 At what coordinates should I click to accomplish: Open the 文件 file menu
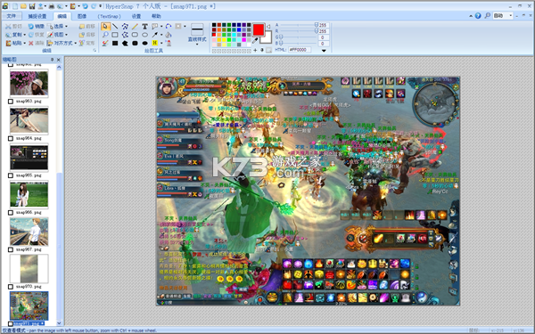[12, 16]
